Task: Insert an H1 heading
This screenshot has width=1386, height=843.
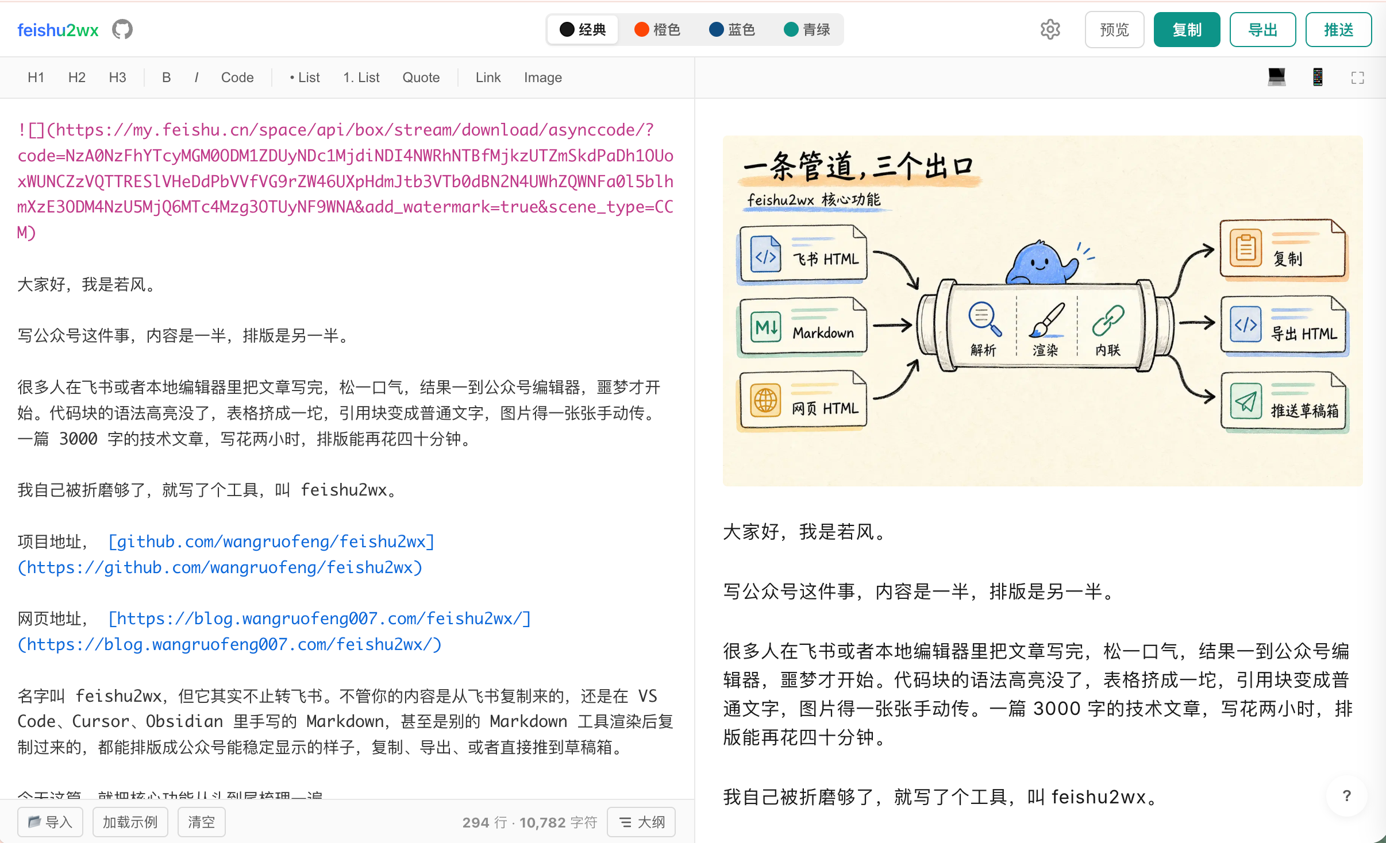Action: point(36,78)
